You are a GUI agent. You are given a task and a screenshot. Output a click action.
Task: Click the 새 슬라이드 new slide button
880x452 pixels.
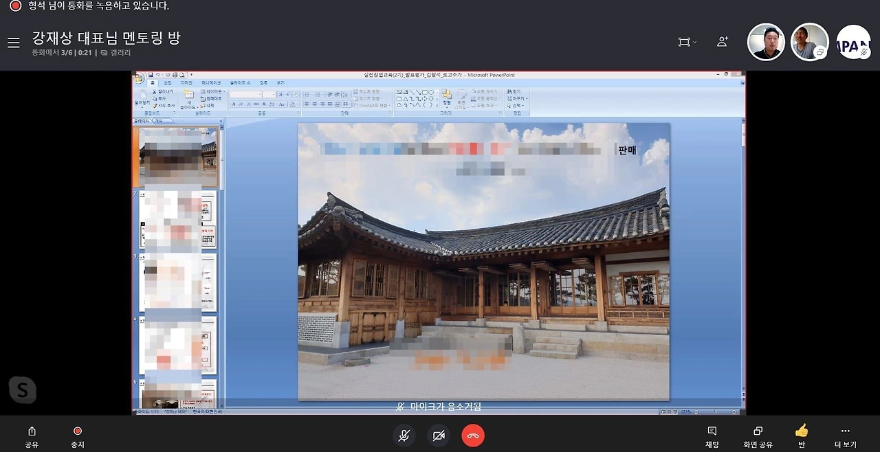click(189, 100)
